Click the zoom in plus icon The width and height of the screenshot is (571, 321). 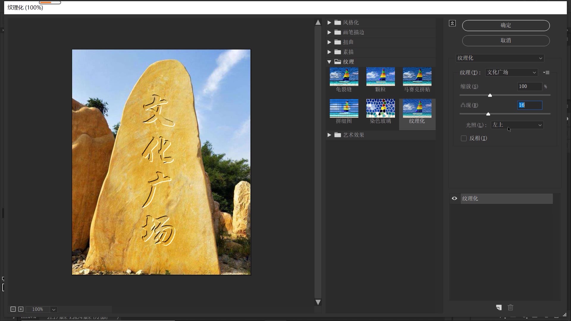[21, 309]
